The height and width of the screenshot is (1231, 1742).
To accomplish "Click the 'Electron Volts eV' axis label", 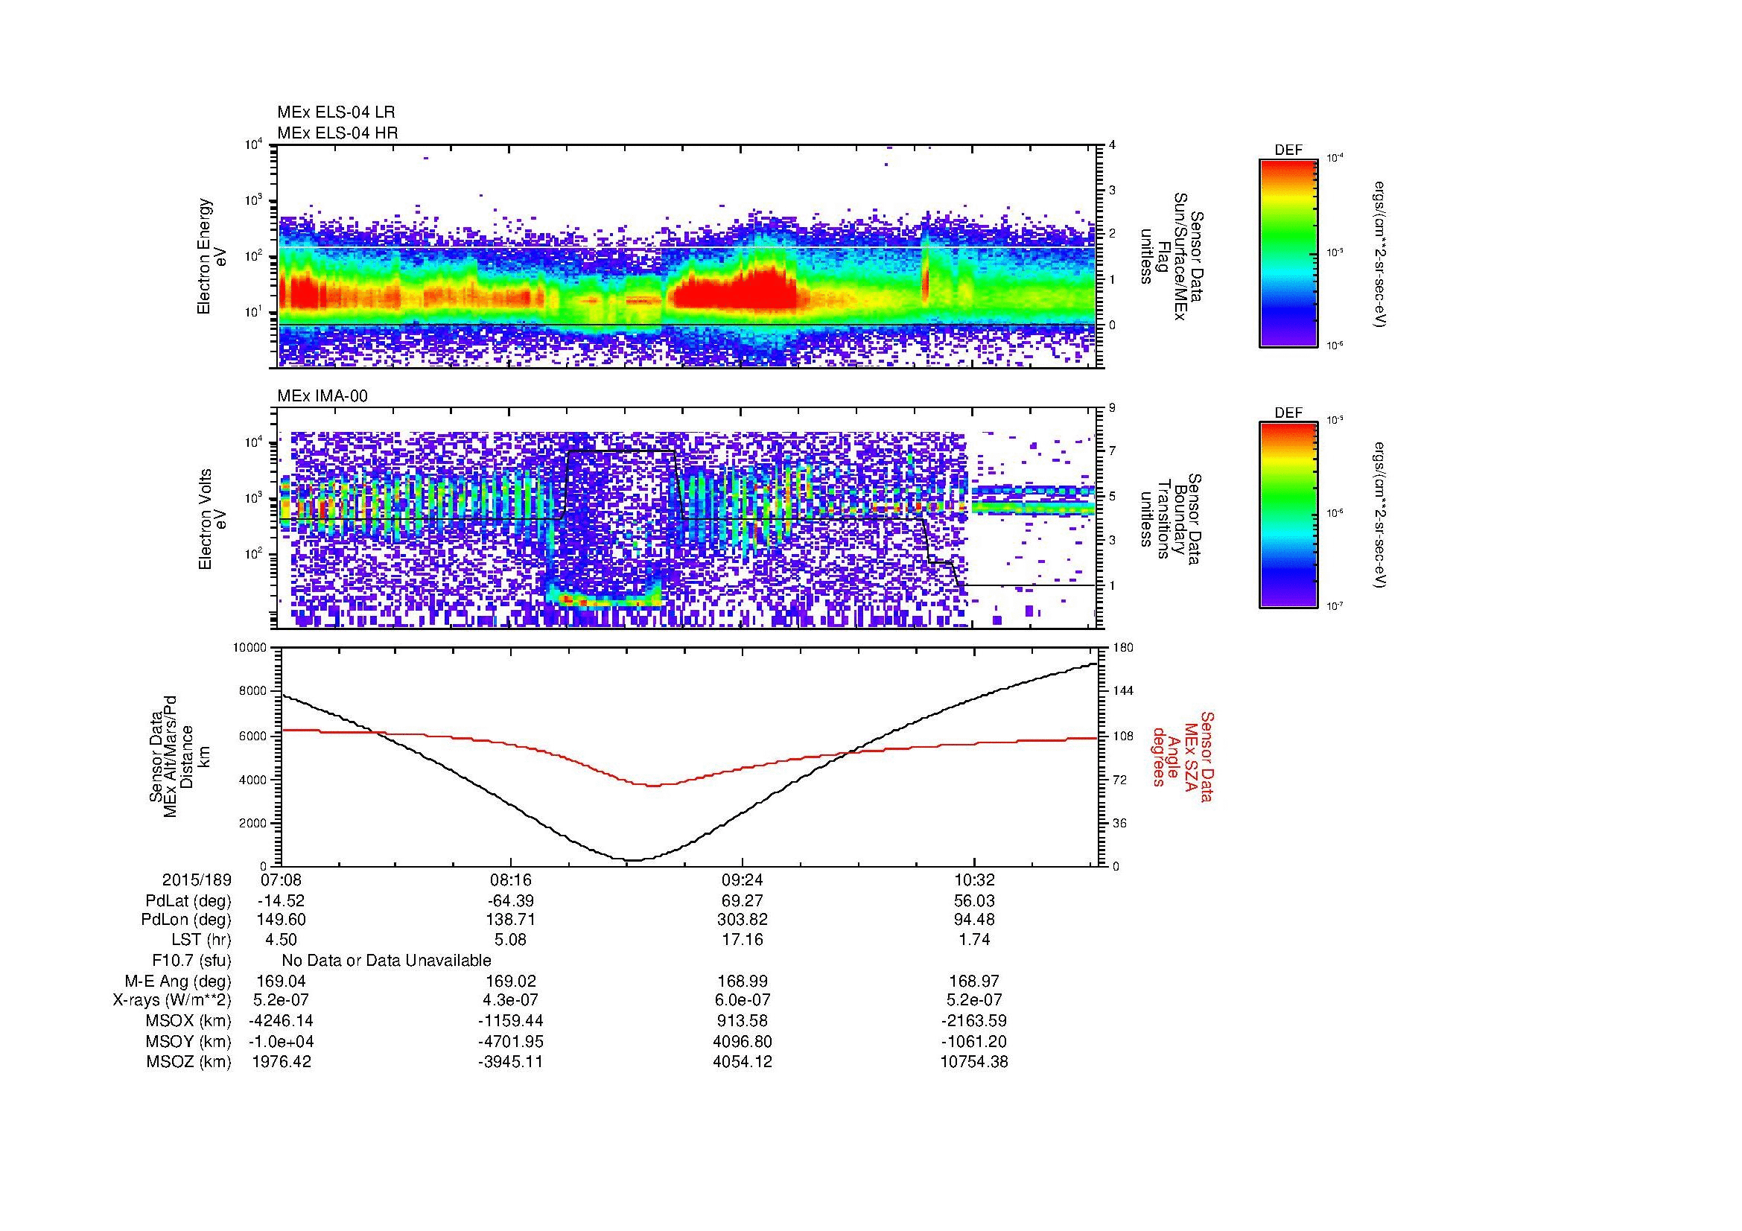I will click(x=212, y=520).
